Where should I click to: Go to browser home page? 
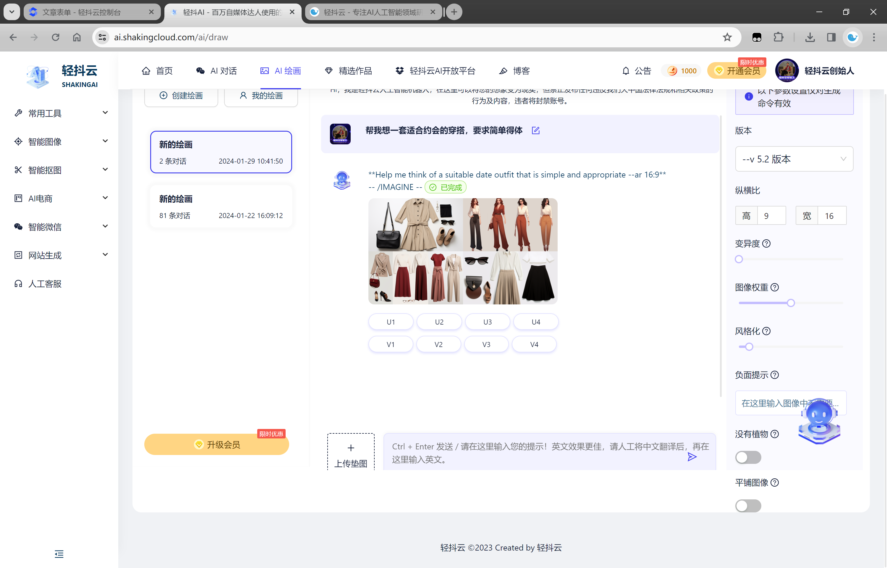pyautogui.click(x=77, y=37)
